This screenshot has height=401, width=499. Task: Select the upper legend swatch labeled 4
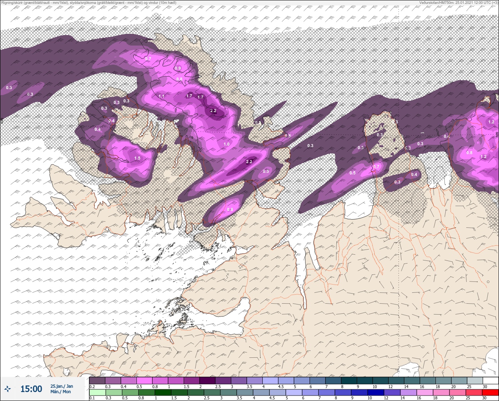[270, 380]
